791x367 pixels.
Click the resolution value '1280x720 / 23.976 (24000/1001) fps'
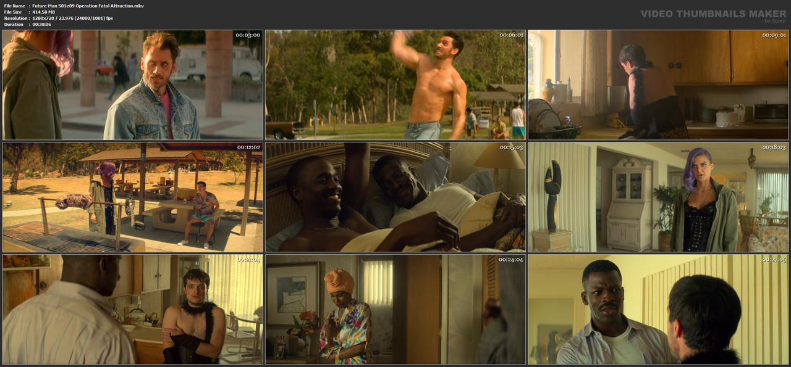(74, 18)
